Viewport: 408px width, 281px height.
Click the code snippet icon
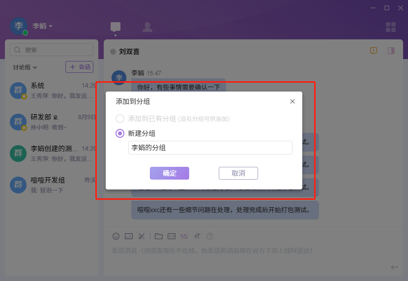point(172,236)
